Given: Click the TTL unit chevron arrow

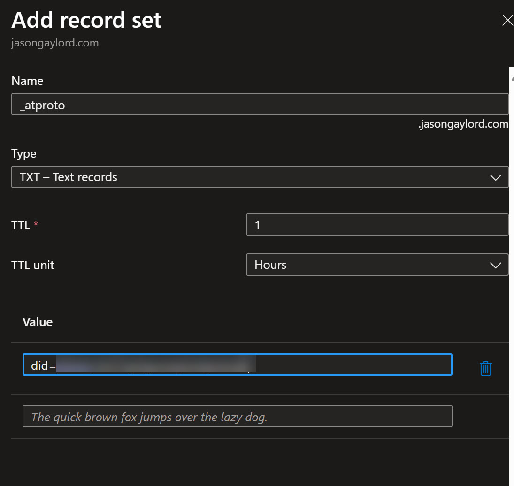Looking at the screenshot, I should [495, 265].
